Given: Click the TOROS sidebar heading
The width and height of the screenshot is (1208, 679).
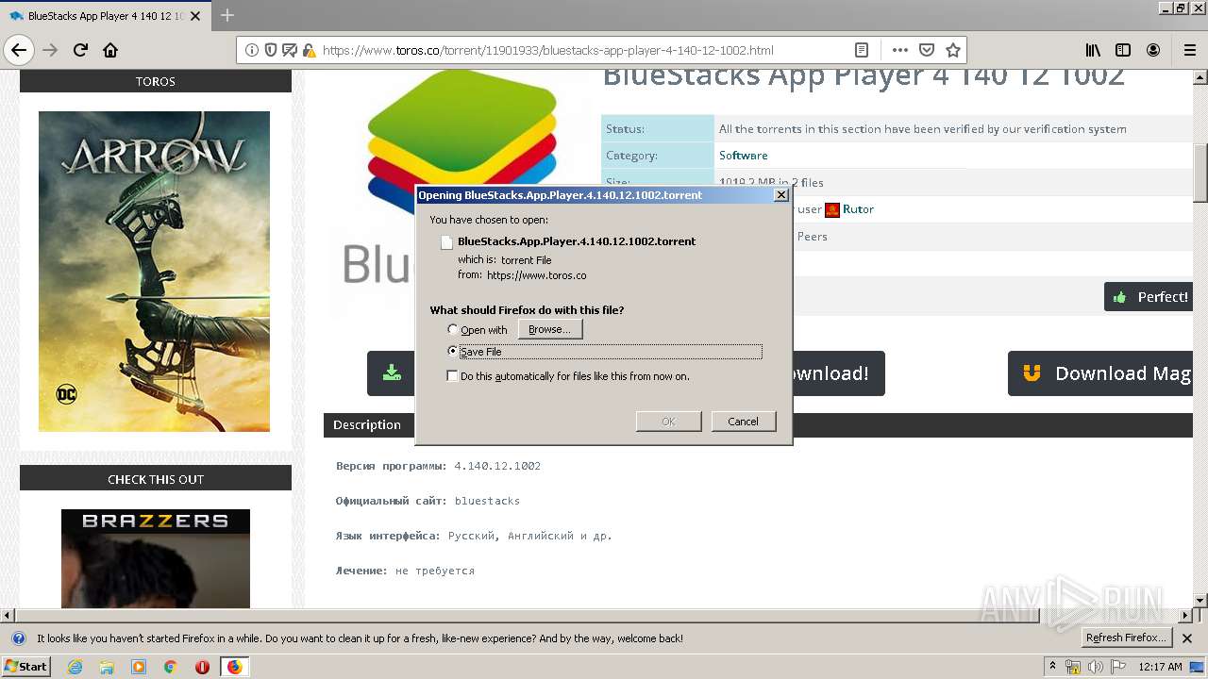Looking at the screenshot, I should coord(156,81).
